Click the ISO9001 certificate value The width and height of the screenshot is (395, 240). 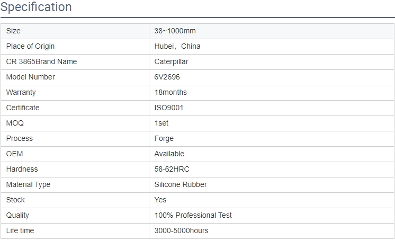click(169, 108)
